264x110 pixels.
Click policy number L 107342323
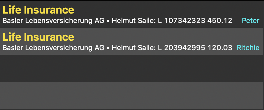coord(182,21)
